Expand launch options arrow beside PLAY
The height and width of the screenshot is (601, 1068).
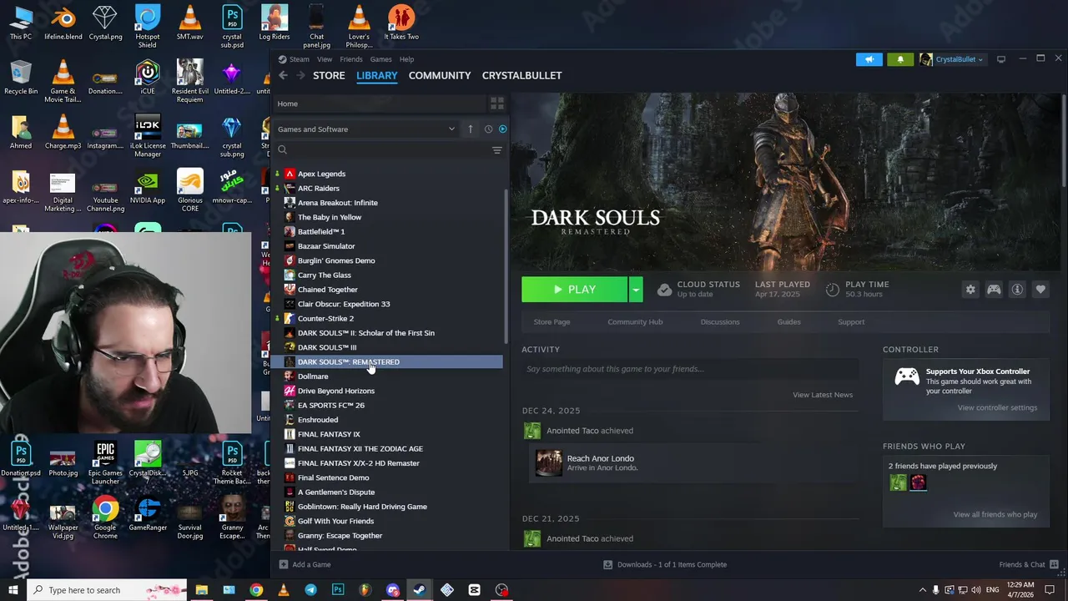(636, 290)
